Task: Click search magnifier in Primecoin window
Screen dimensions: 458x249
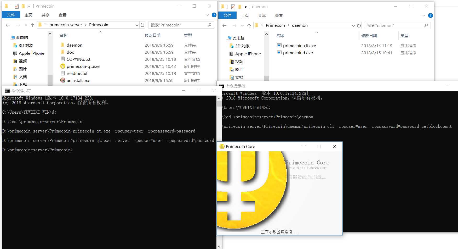Action: [209, 25]
